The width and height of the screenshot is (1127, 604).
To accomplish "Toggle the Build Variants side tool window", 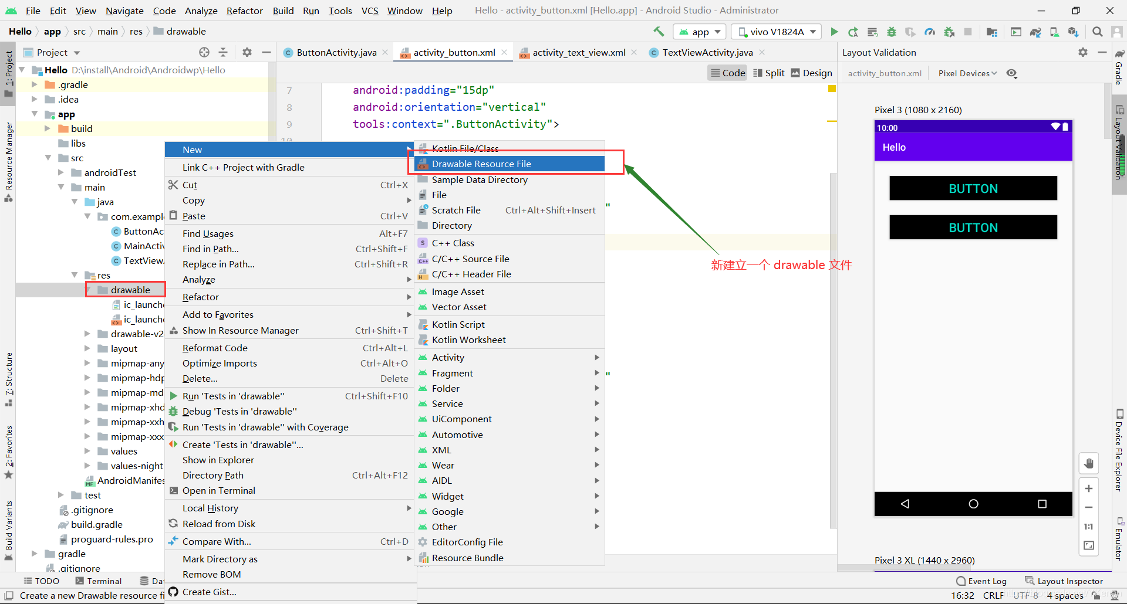I will coord(8,531).
